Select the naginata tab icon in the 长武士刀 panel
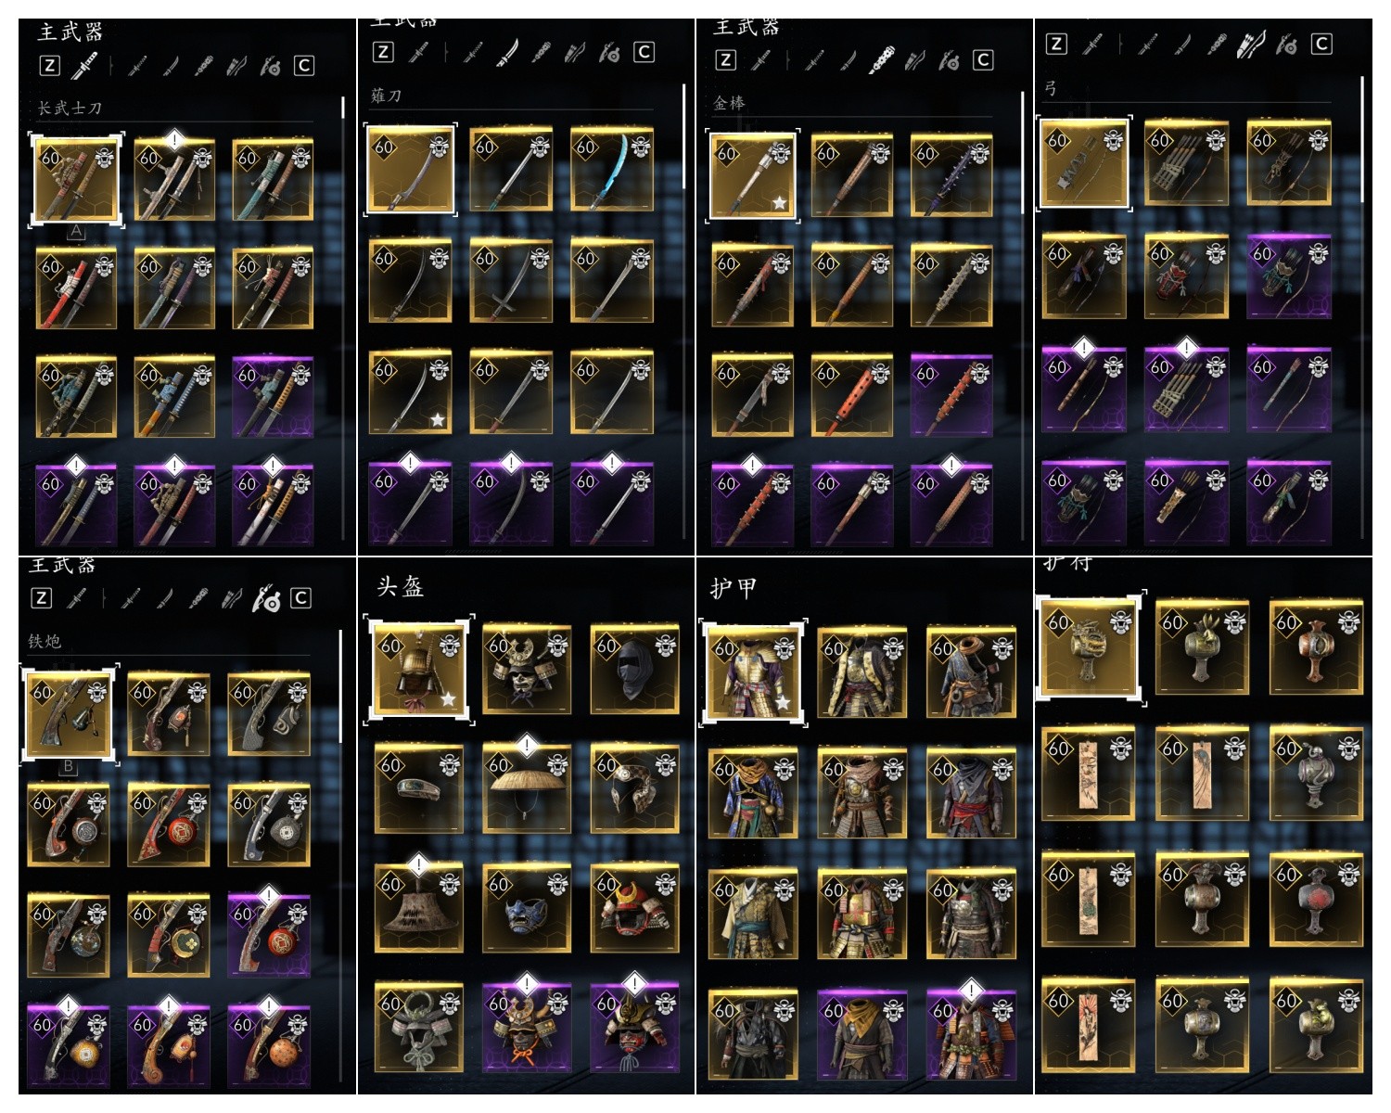This screenshot has width=1391, height=1113. 170,66
